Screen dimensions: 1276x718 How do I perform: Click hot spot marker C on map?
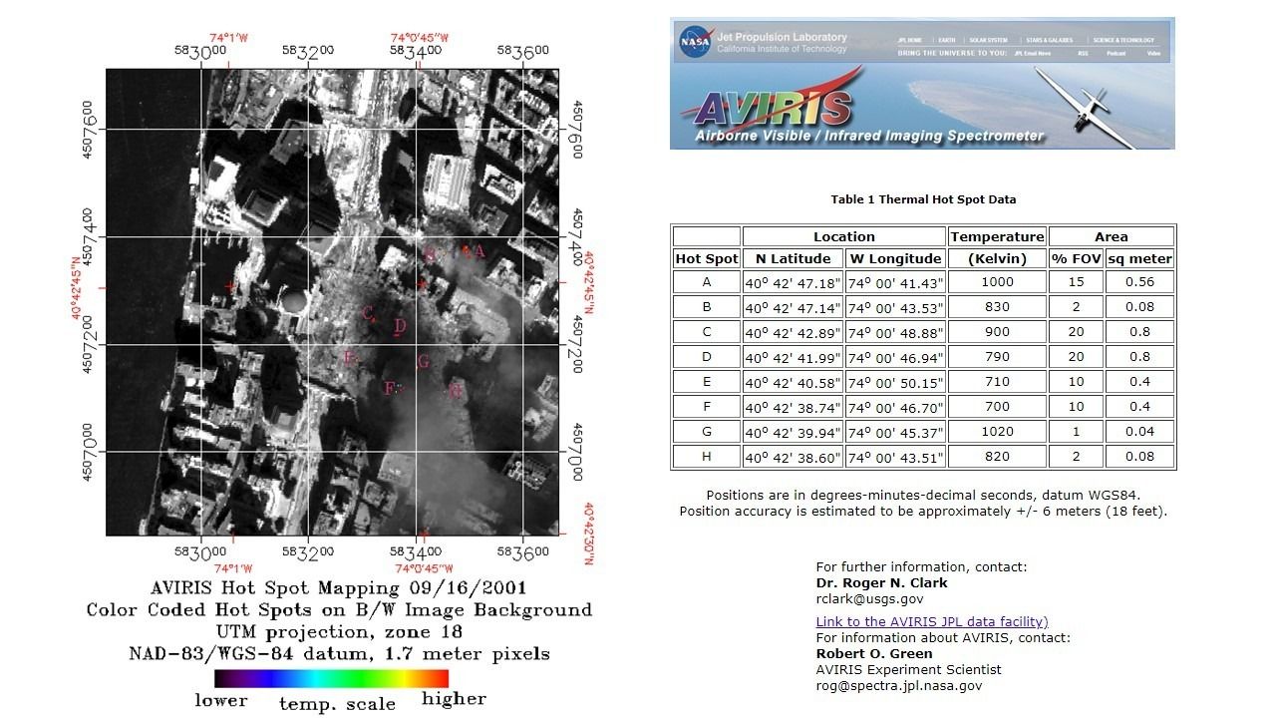(x=368, y=314)
